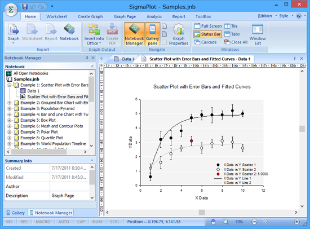Toggle the Status Bar option

tap(207, 34)
